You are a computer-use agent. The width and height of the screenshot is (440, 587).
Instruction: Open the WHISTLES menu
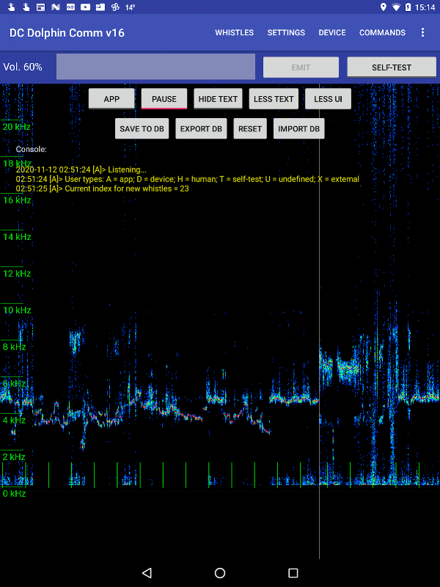point(234,32)
